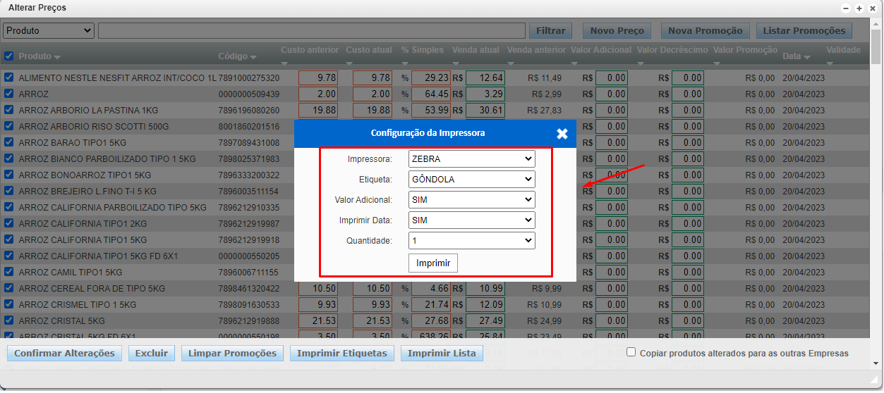This screenshot has width=884, height=393.
Task: Minimize the Alterar Preços window
Action: (x=846, y=8)
